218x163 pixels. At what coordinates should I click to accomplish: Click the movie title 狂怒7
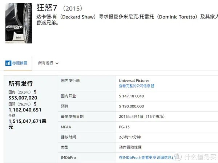47,8
